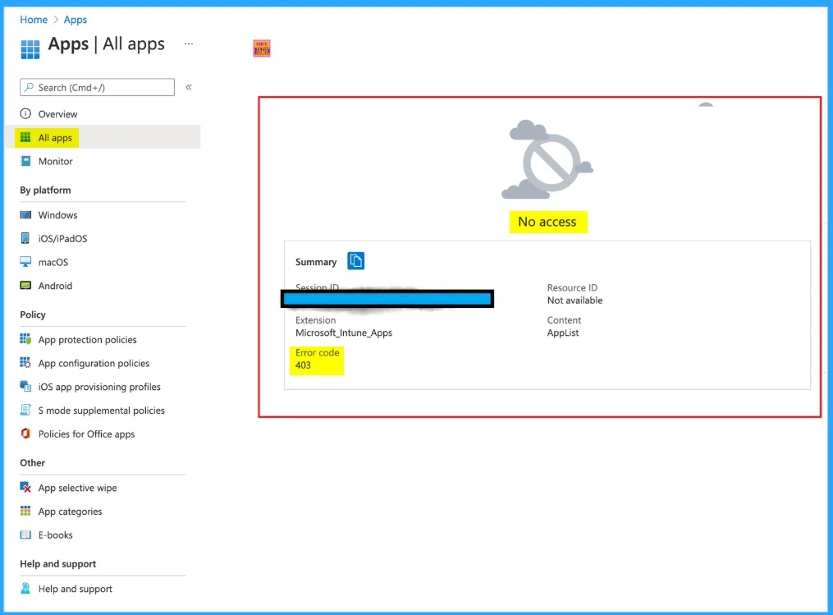The image size is (833, 615).
Task: Click the S mode supplemental policies icon
Action: tap(25, 410)
